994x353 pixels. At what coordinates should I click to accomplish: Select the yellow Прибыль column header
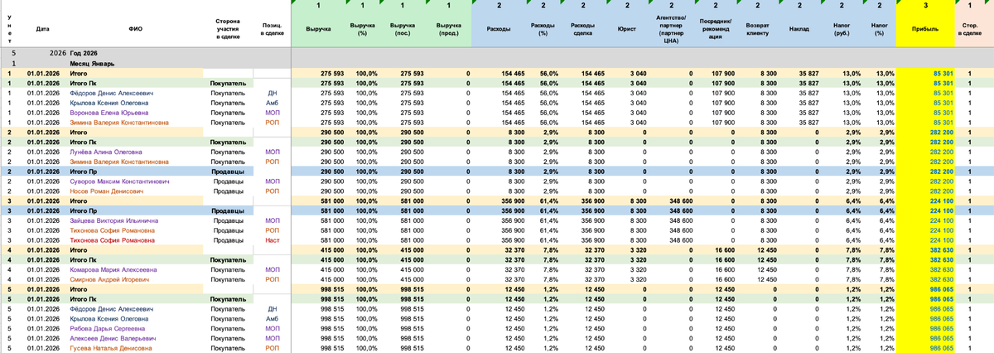[924, 28]
